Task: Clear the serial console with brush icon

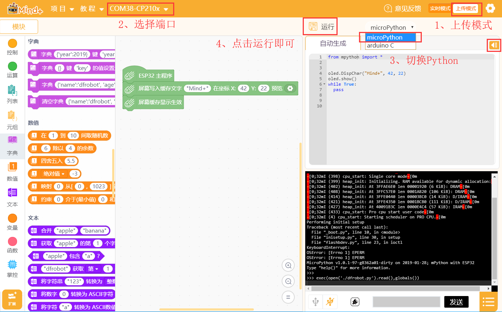Action: point(355,301)
